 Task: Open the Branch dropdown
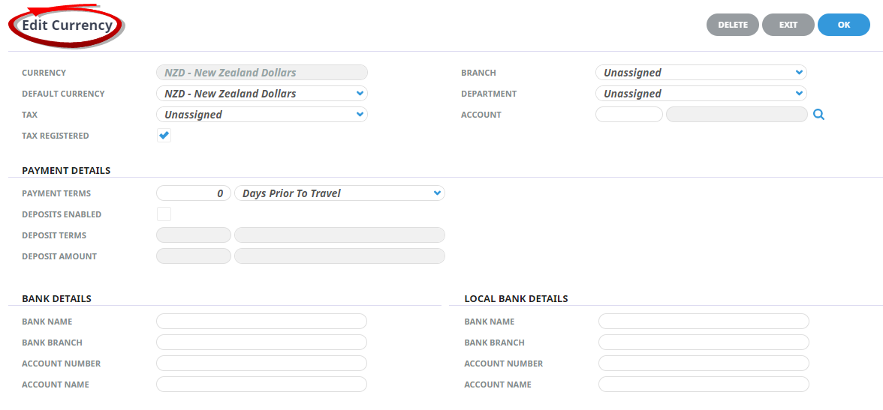(701, 73)
